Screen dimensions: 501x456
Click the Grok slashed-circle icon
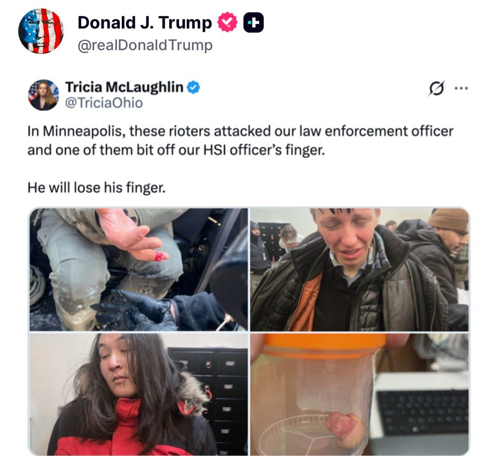(x=436, y=88)
